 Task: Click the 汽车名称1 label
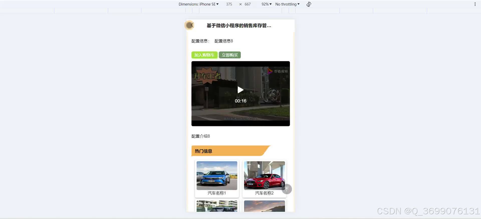tap(217, 193)
